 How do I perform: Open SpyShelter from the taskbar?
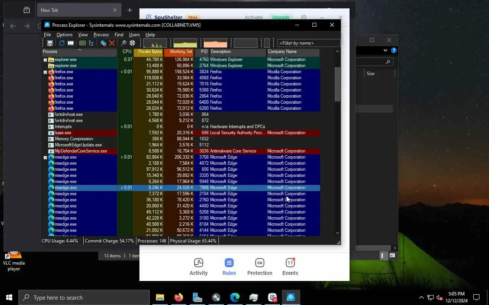click(x=272, y=297)
